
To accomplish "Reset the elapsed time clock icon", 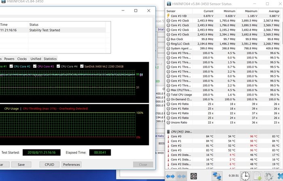I will (x=245, y=176).
